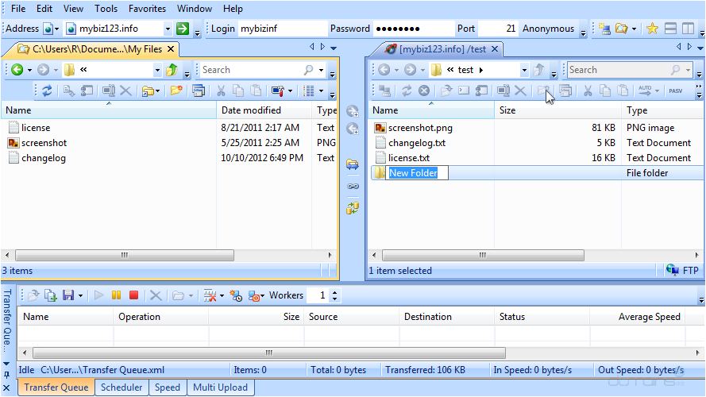Screen dimensions: 706x397
Task: Expand local path combo box dropdown
Action: tap(157, 70)
